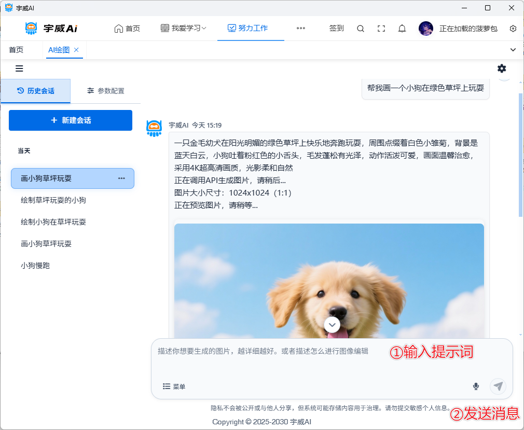This screenshot has height=430, width=524.
Task: Select the 努力工作 navigation item
Action: [248, 29]
